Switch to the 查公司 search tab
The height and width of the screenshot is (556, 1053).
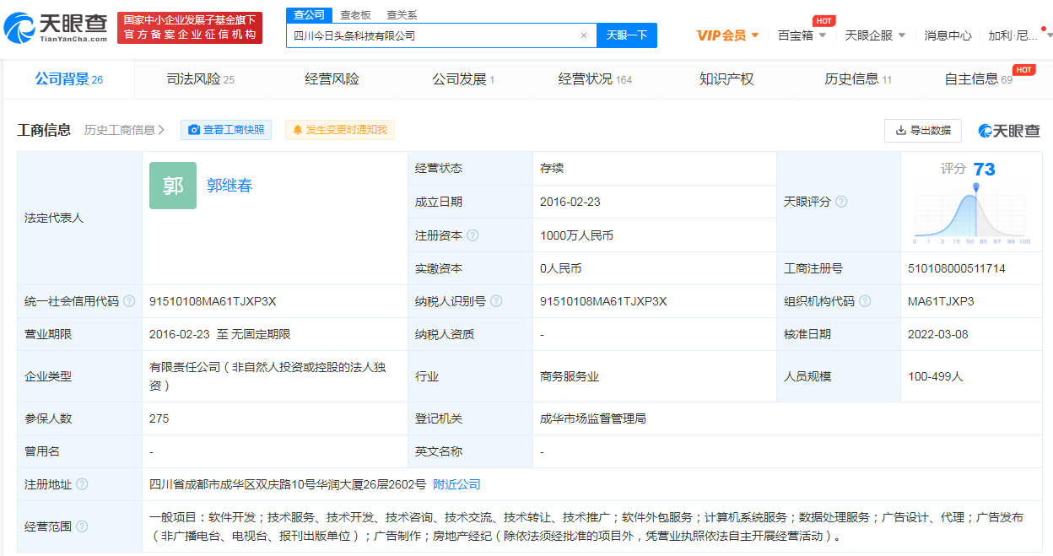click(x=307, y=15)
